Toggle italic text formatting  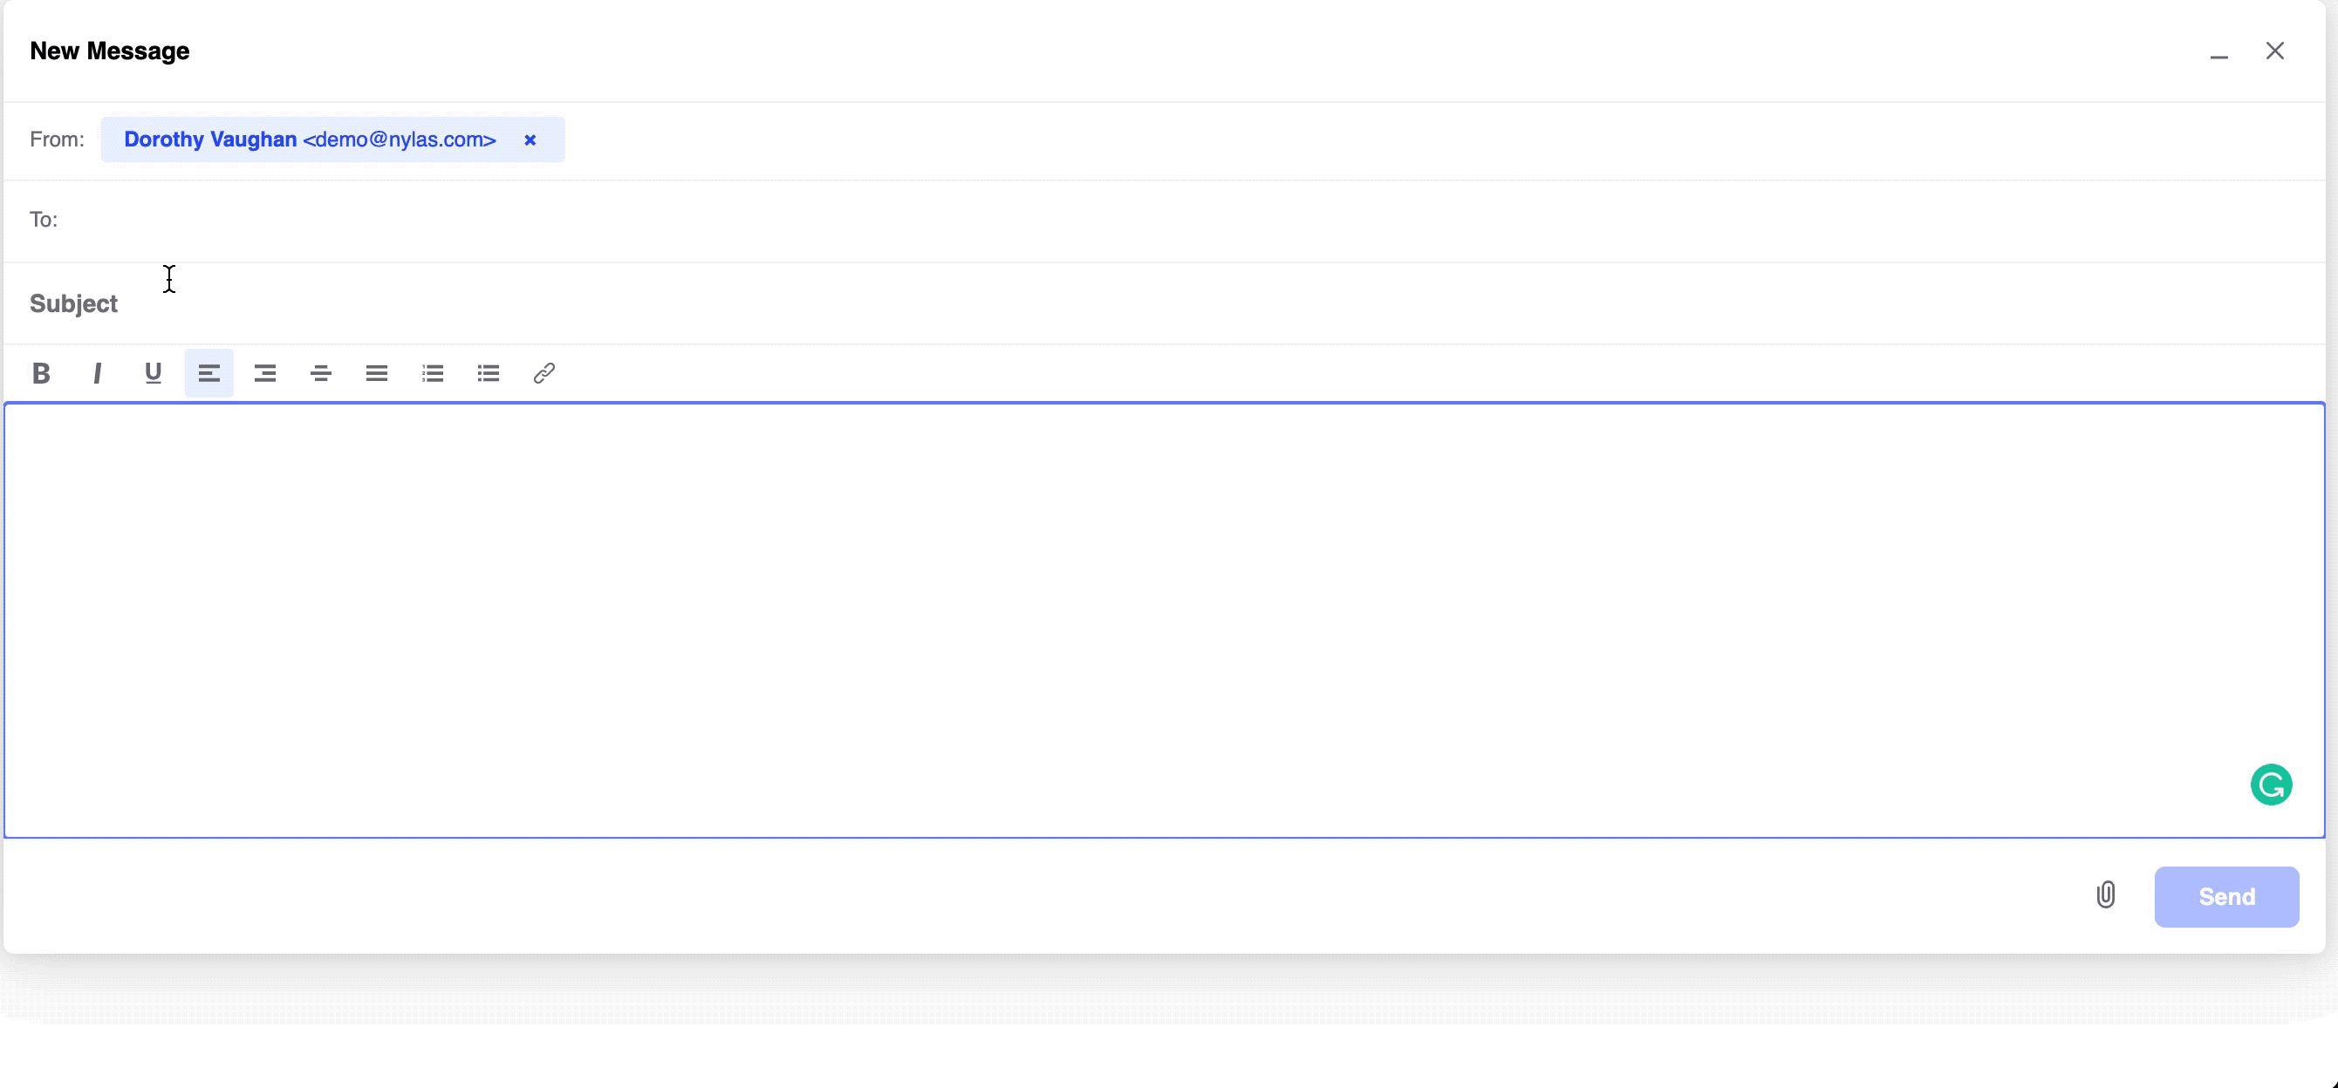[97, 372]
